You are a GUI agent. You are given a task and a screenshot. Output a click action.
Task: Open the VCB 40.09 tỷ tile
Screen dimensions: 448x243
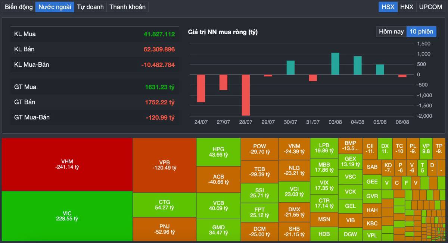coord(218,206)
